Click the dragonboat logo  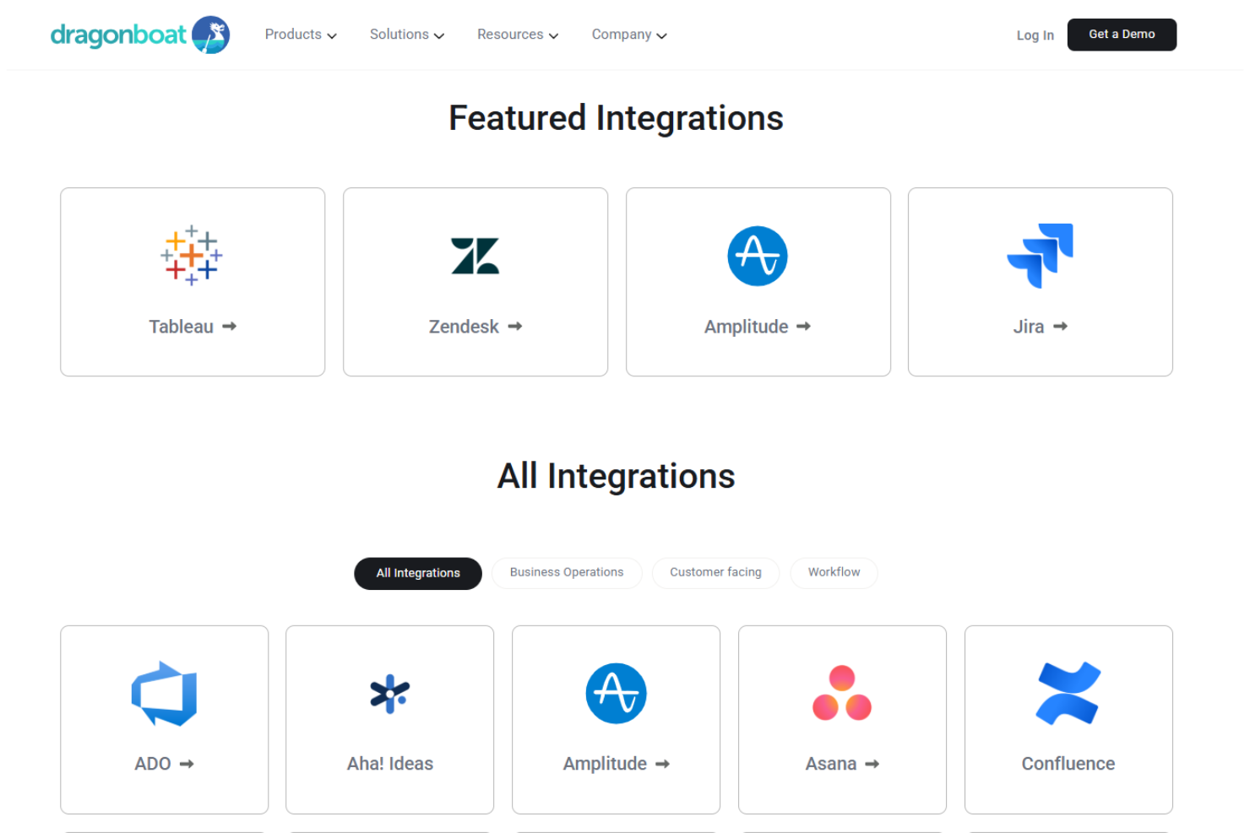[140, 35]
